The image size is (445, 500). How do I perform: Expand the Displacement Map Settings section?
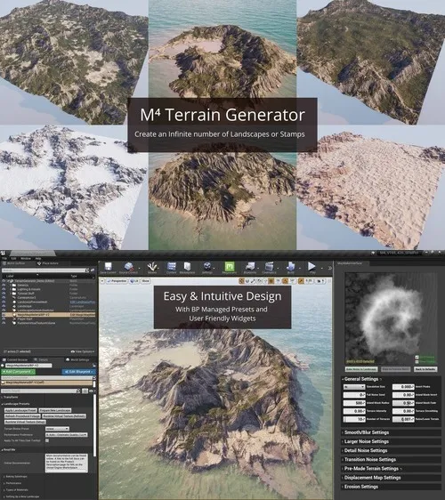tap(391, 478)
